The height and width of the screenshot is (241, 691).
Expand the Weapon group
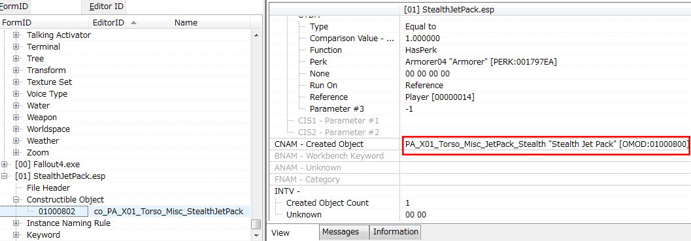(16, 118)
